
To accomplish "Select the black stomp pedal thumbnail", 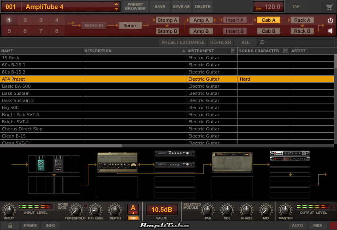I will [x=58, y=164].
